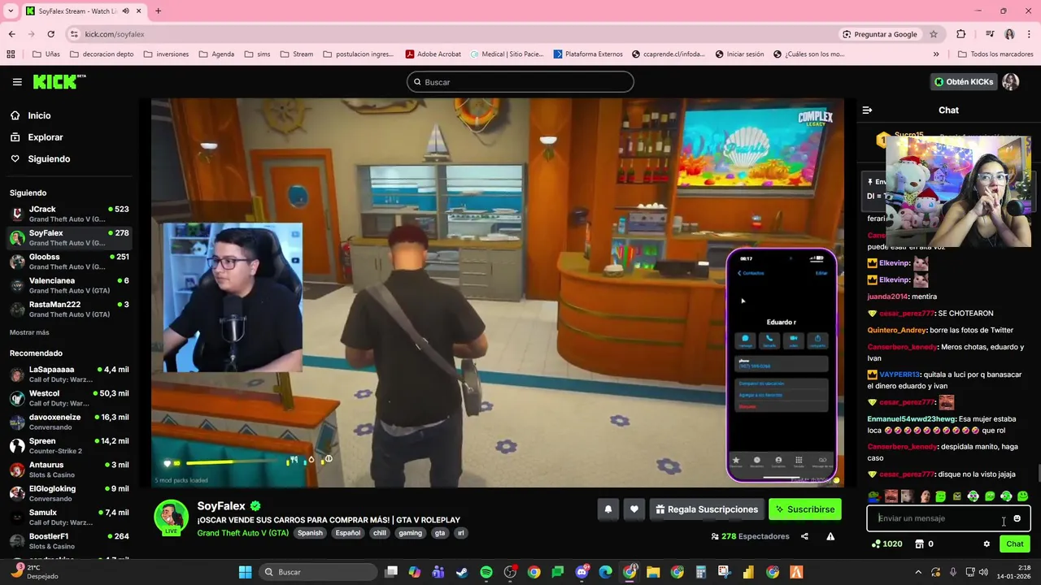
Task: Click SoyFalex streamer avatar with LIVE badge
Action: (x=171, y=518)
